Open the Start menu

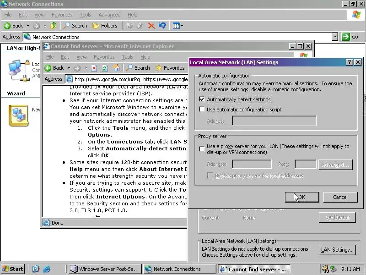pos(13,269)
